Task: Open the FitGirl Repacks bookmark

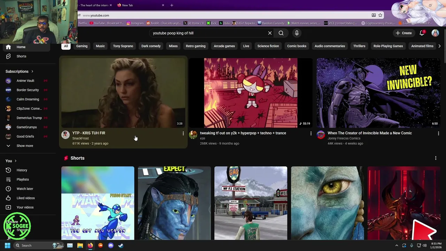Action: [244, 23]
